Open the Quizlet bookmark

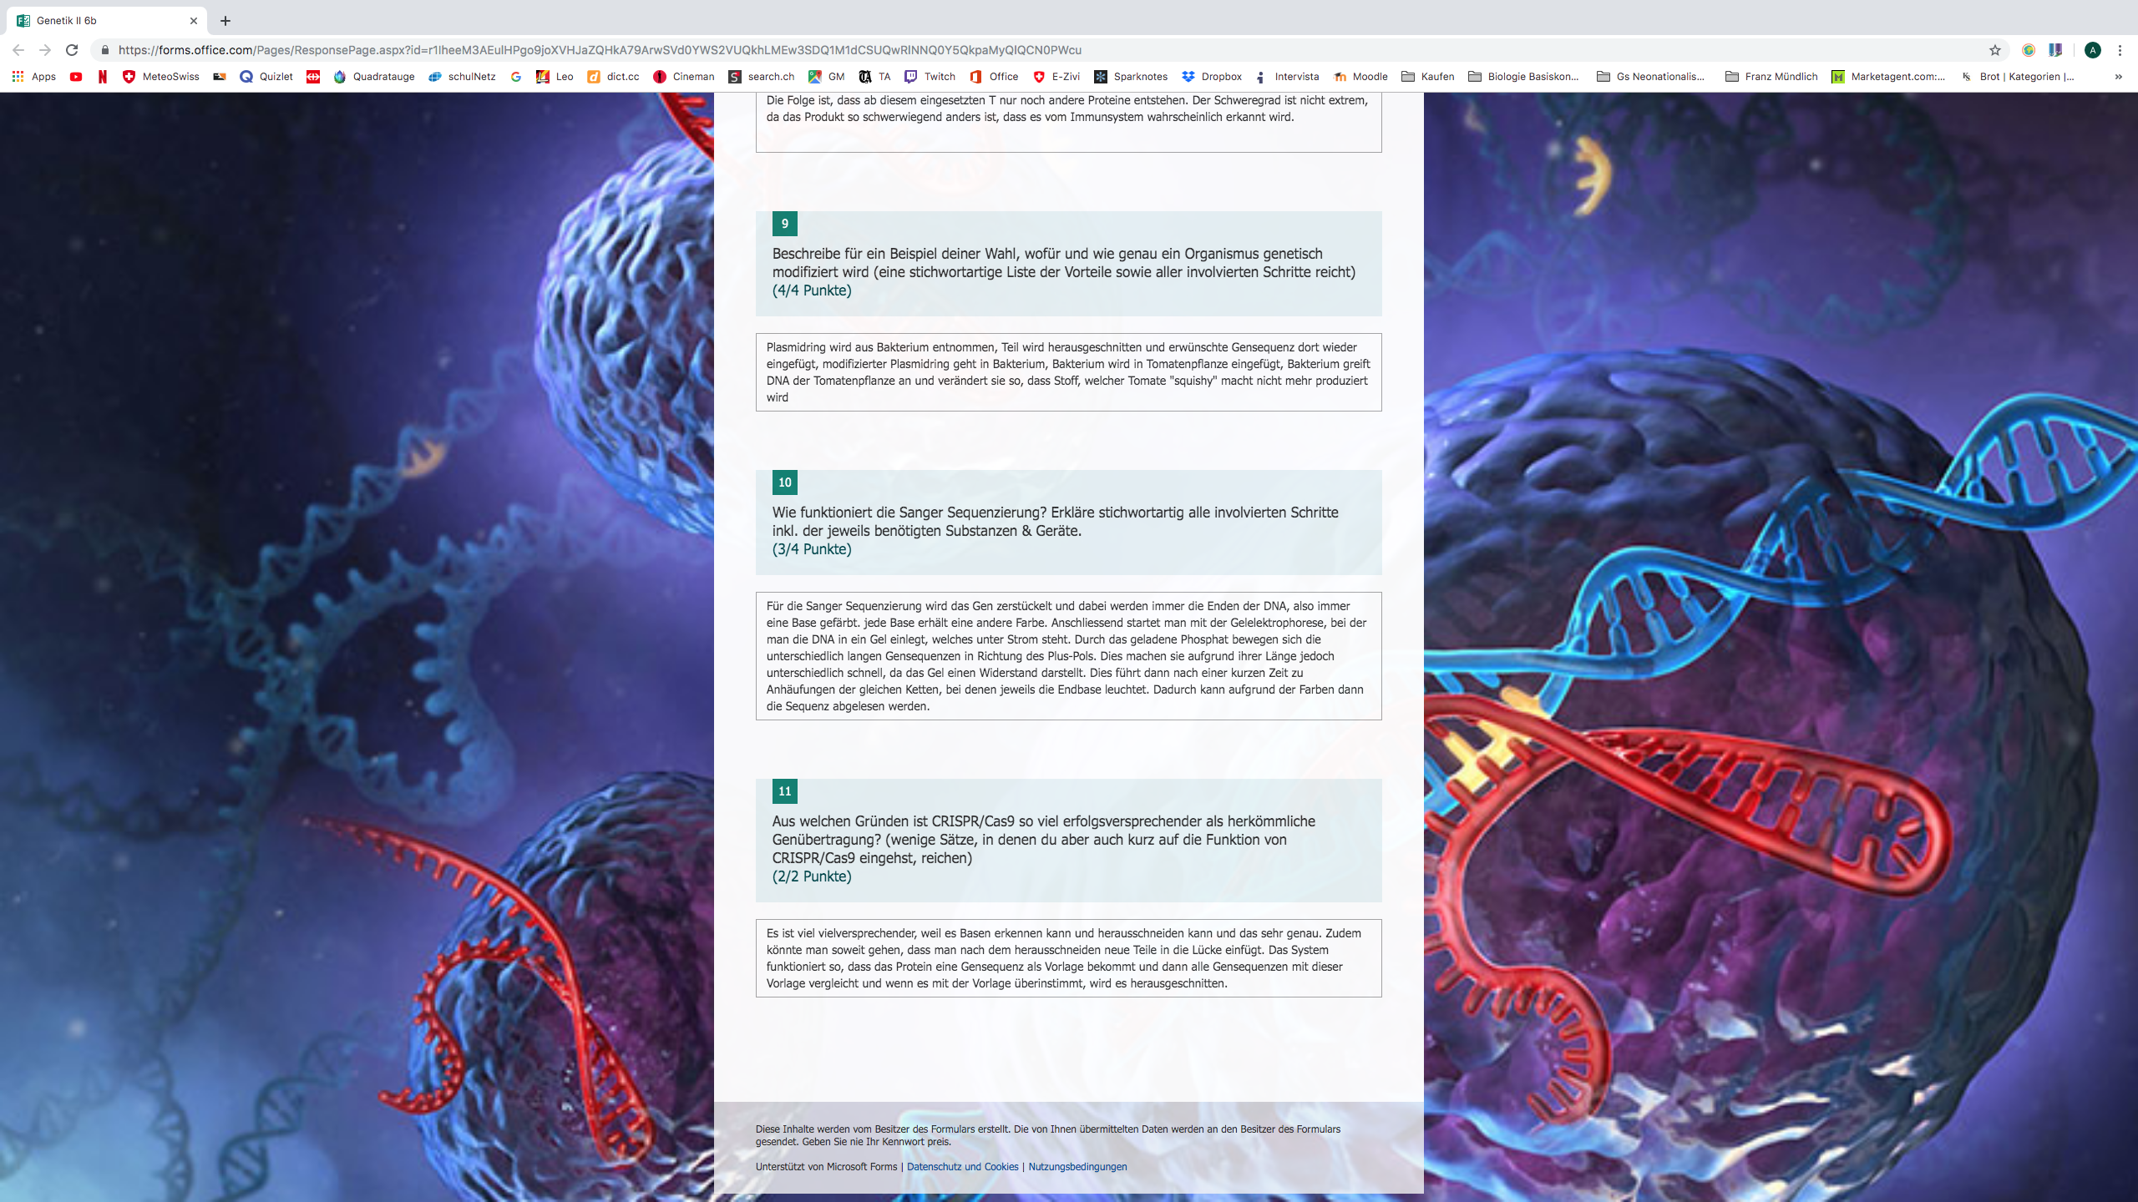pos(266,77)
